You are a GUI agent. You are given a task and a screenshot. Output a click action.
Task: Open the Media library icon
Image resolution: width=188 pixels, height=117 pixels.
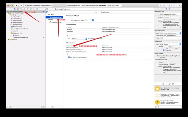tap(173, 84)
